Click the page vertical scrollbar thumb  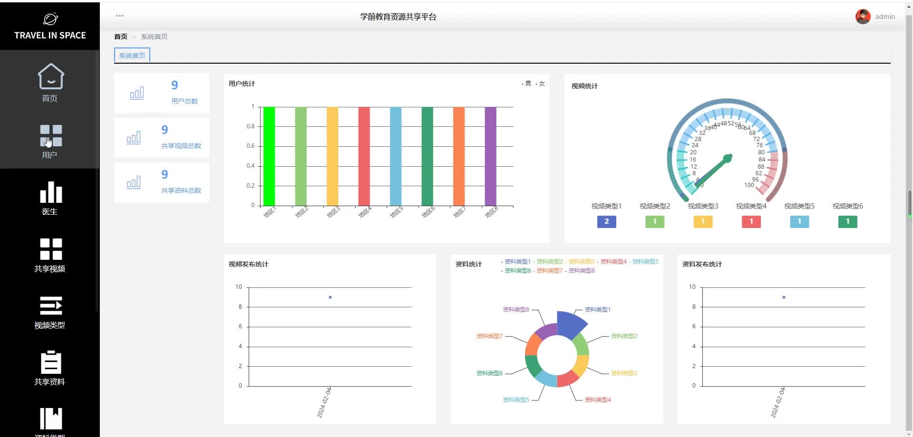click(909, 203)
